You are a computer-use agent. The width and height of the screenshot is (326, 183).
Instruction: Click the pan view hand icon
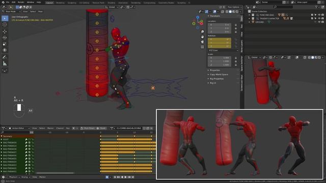pyautogui.click(x=202, y=37)
